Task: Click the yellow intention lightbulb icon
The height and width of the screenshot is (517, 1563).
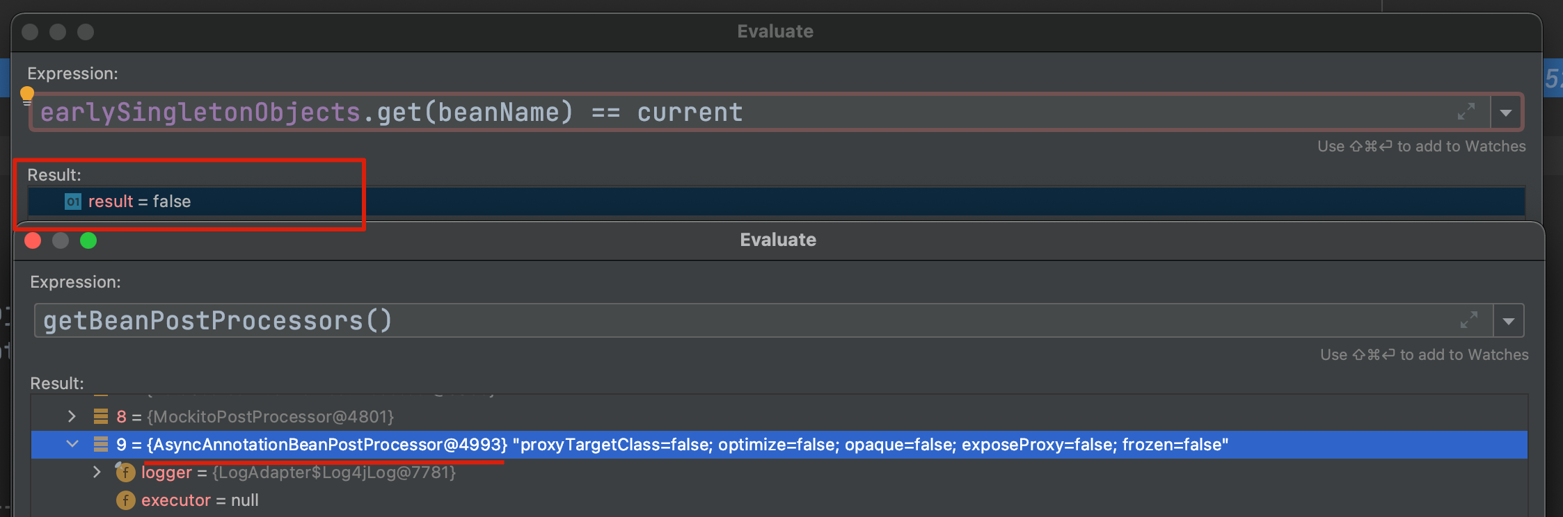Action: pos(27,94)
